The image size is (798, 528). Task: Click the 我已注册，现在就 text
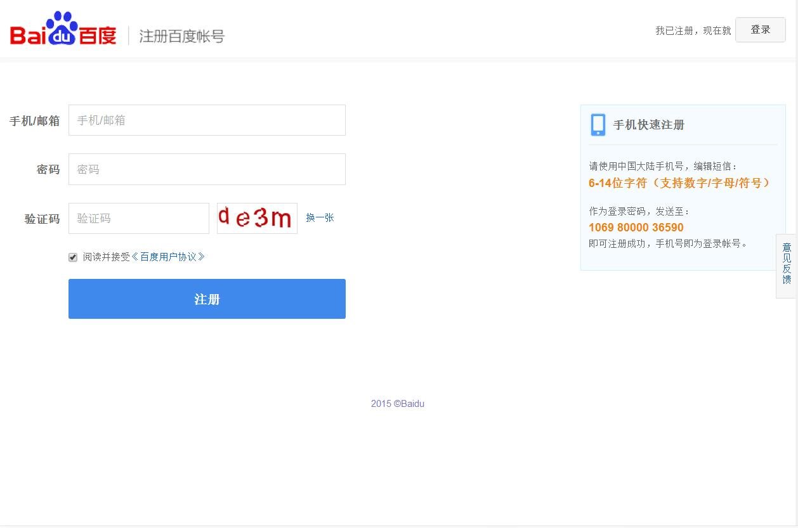coord(693,30)
